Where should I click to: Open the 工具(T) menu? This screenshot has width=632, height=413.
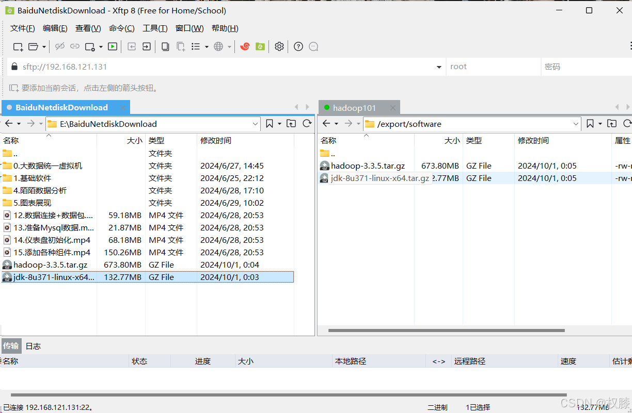pyautogui.click(x=155, y=28)
